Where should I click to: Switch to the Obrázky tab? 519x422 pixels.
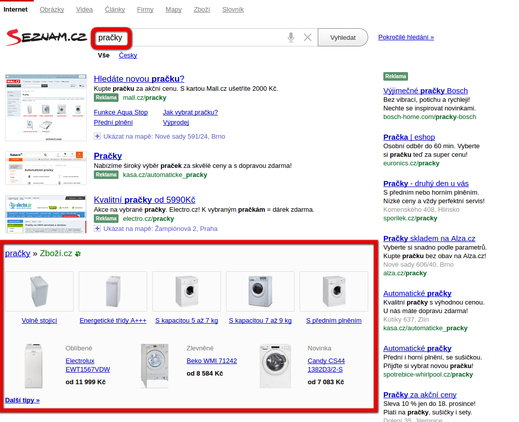52,10
